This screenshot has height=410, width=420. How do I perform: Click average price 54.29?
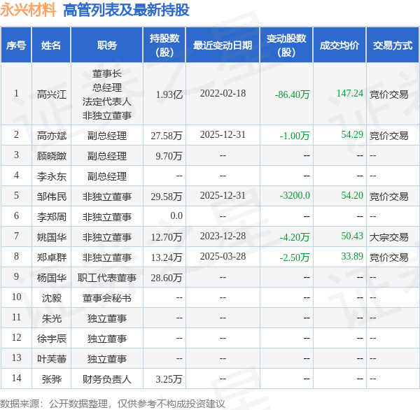pyautogui.click(x=352, y=135)
